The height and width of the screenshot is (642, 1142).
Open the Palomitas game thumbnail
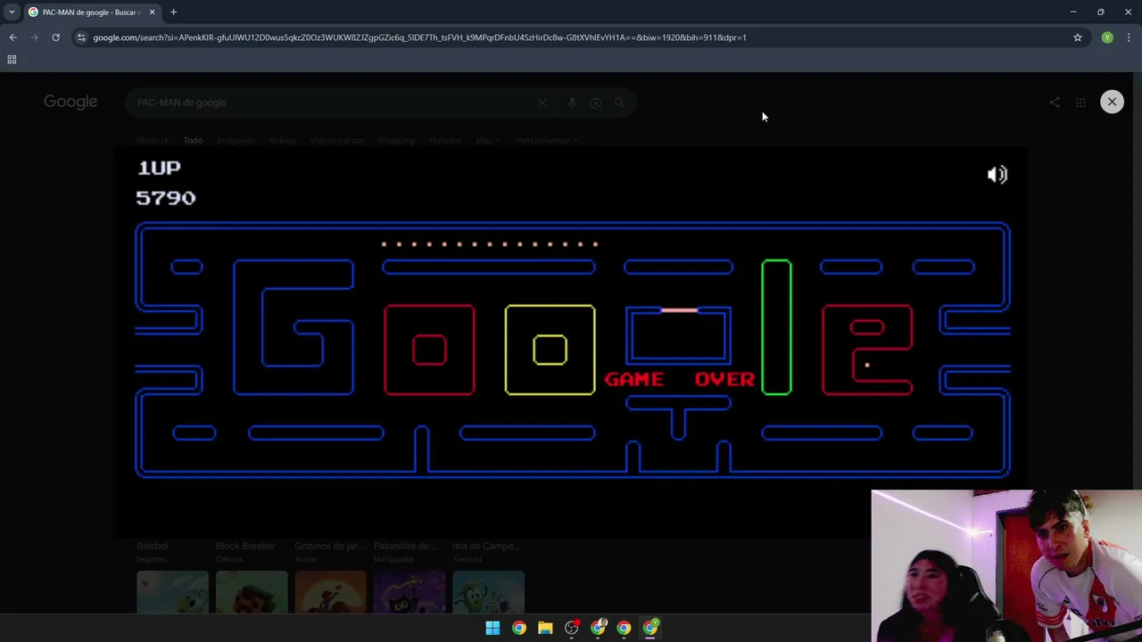(410, 592)
